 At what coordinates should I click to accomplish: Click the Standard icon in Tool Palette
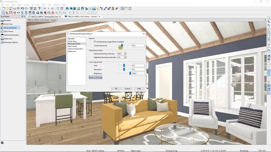[2, 20]
